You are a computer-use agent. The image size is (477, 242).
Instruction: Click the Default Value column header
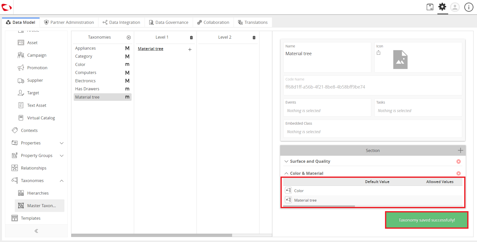377,182
